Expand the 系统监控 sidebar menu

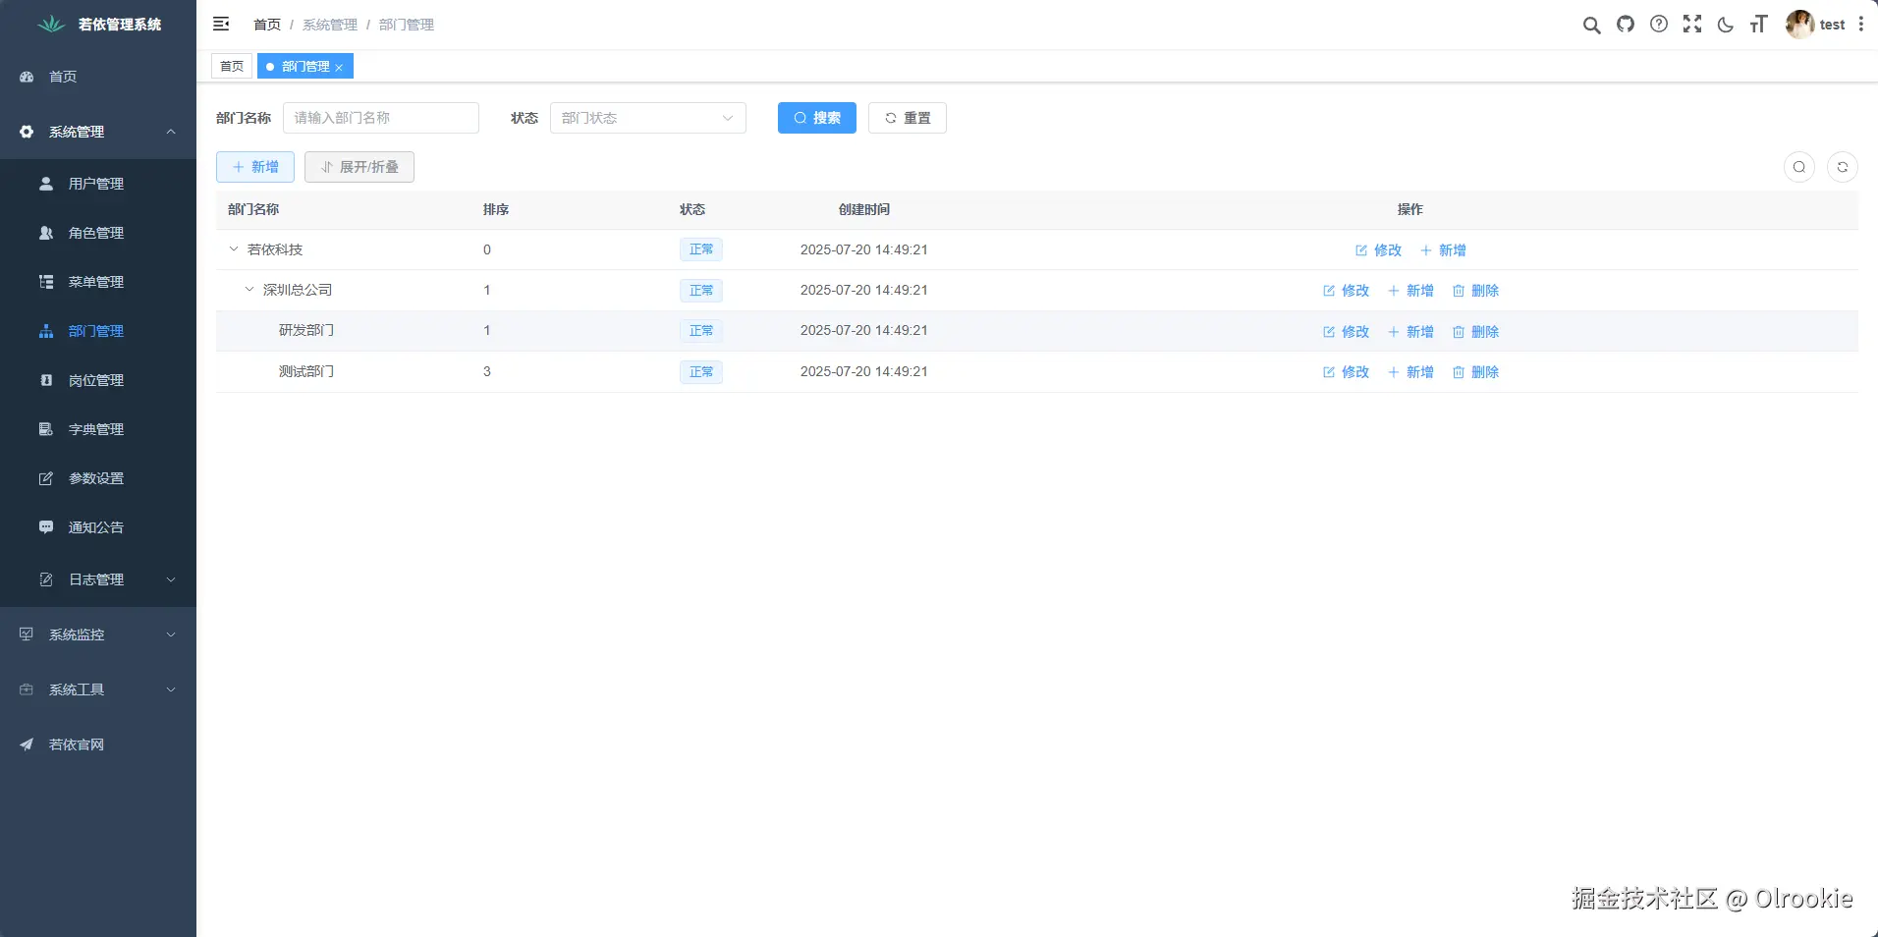pos(98,634)
